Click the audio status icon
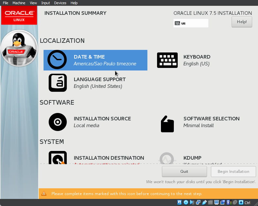The image size is (258, 206). (x=192, y=202)
